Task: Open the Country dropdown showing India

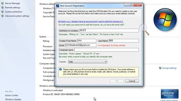Action: pos(88,62)
